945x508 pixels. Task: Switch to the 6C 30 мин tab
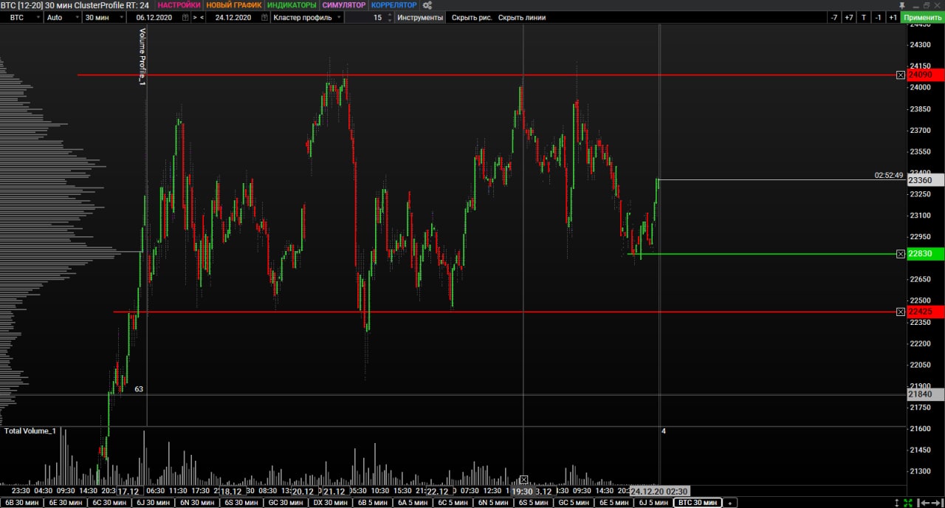(109, 503)
